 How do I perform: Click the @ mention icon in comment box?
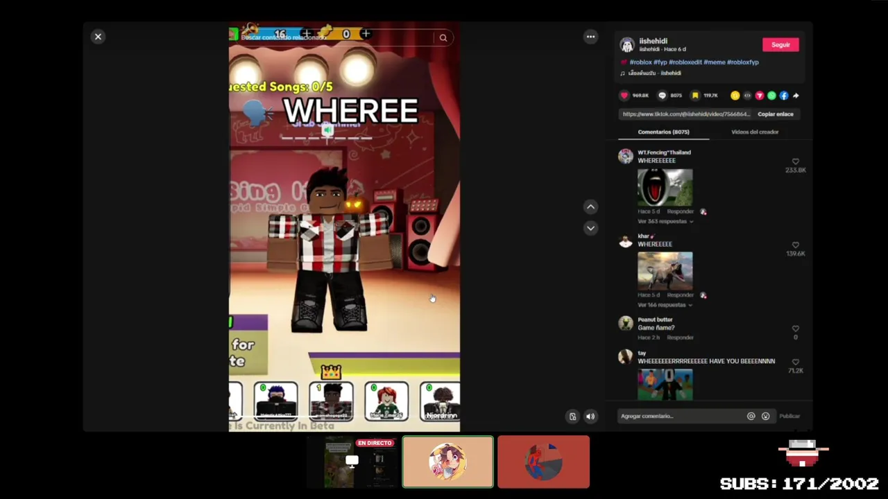tap(751, 417)
